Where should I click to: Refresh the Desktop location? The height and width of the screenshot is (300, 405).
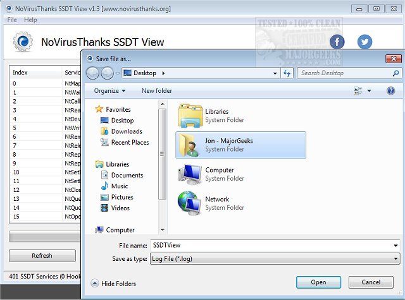point(287,73)
